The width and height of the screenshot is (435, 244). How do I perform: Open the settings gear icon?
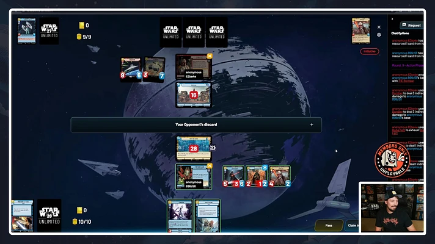point(379,35)
